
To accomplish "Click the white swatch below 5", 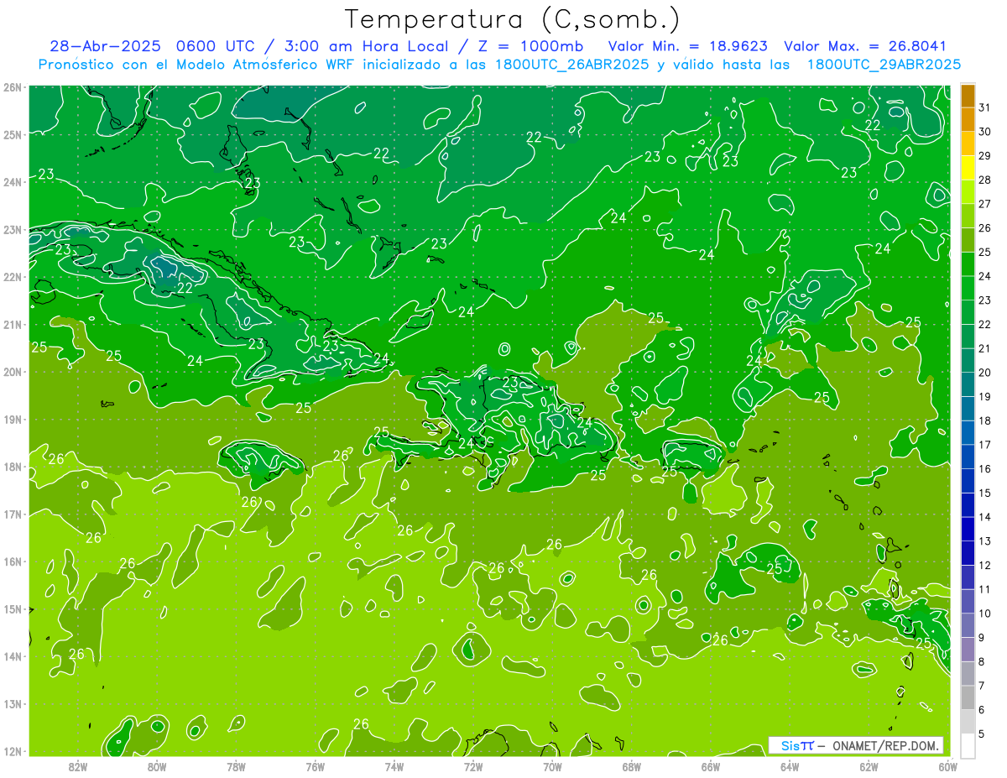I will click(x=968, y=744).
